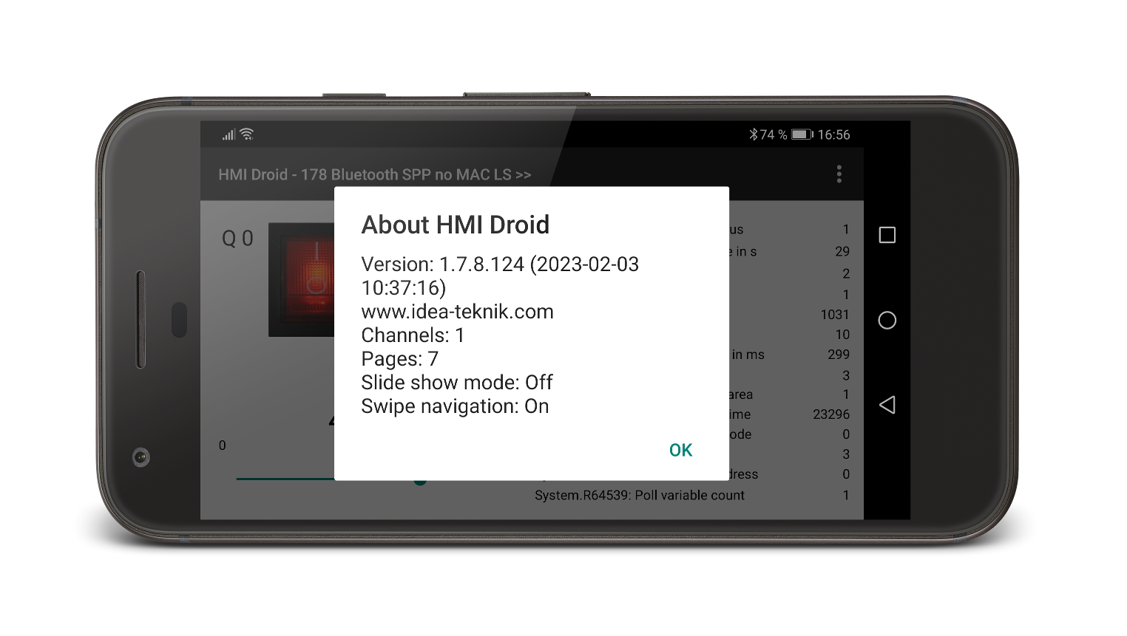Tap the battery status icon
The width and height of the screenshot is (1127, 636).
pos(802,134)
